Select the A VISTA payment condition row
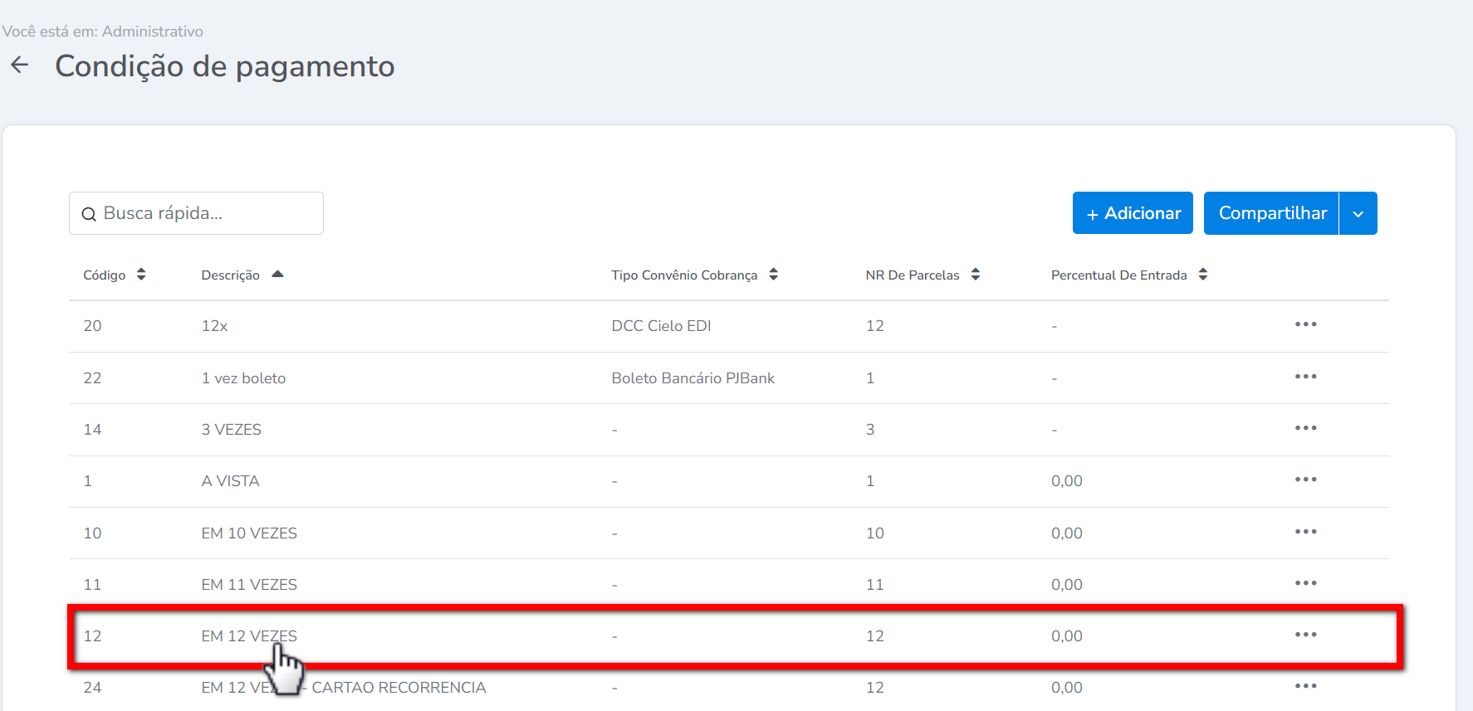Viewport: 1473px width, 711px height. pyautogui.click(x=231, y=481)
